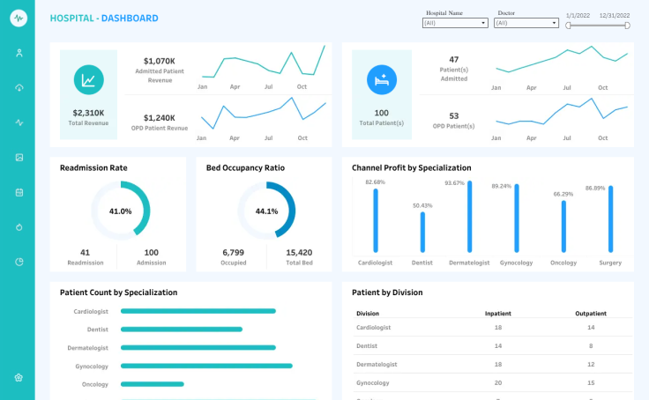
Task: Click the Bed Occupancy 44.1% donut chart
Action: (266, 211)
